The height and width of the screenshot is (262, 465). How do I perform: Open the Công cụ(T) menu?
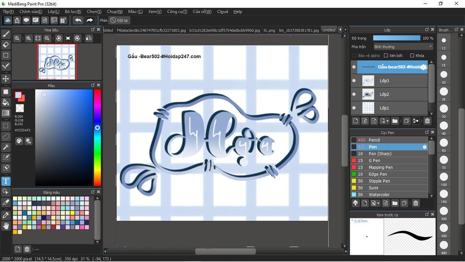click(177, 11)
